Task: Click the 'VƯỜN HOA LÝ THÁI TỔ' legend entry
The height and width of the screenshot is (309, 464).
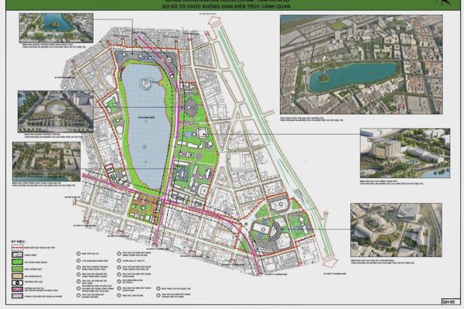Action: coord(131,261)
